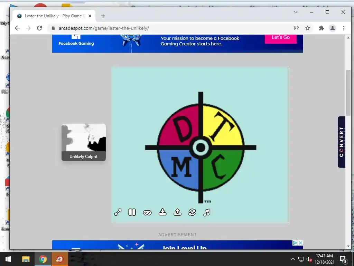Open network status tray icon

click(301, 259)
